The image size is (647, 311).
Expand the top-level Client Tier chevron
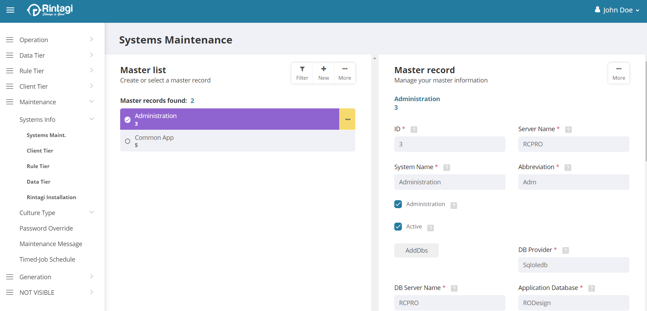pyautogui.click(x=91, y=86)
